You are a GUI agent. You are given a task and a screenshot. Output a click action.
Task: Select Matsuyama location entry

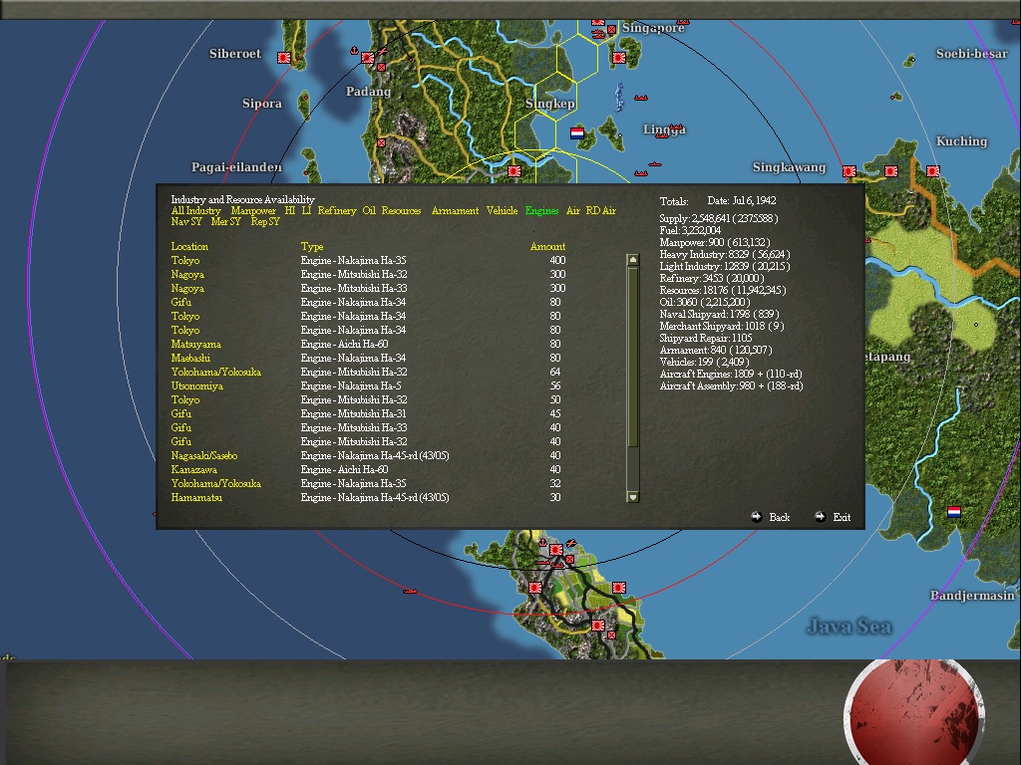pyautogui.click(x=196, y=344)
